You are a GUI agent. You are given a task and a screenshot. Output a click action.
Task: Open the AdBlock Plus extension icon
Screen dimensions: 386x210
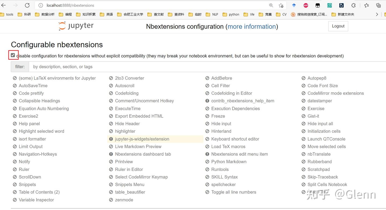tap(306, 5)
